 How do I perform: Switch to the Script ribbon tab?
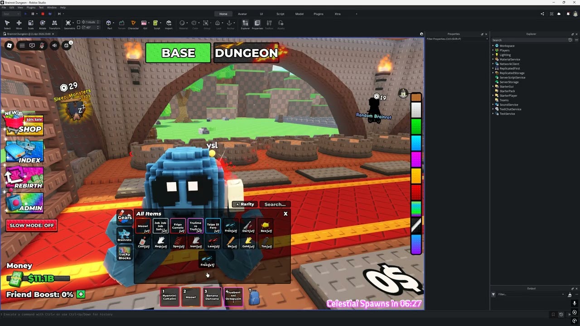(280, 14)
